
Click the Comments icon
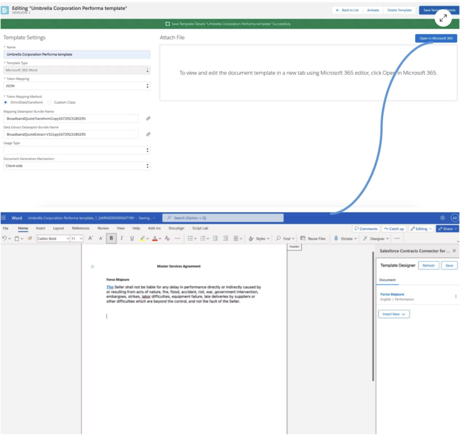tap(366, 229)
